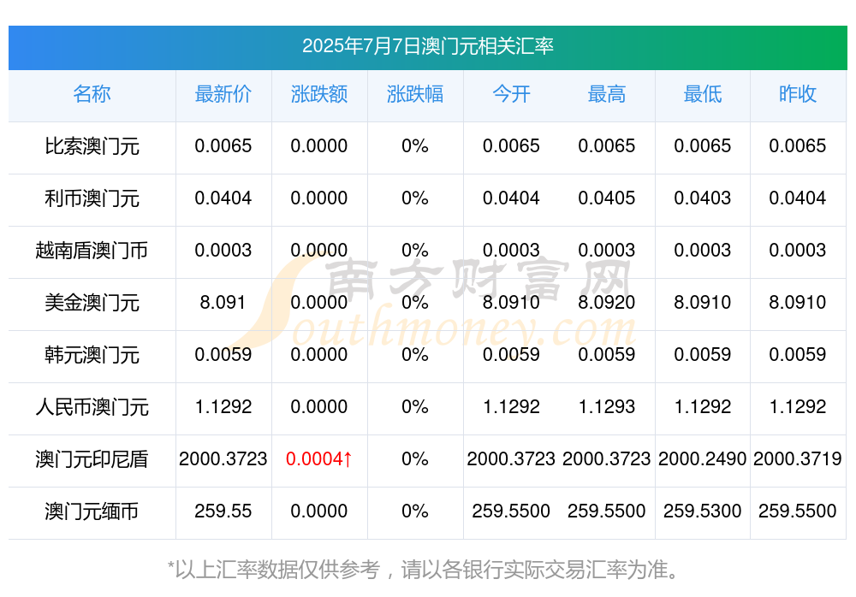This screenshot has width=856, height=597.
Task: Select the 昨收 column header
Action: 798,94
